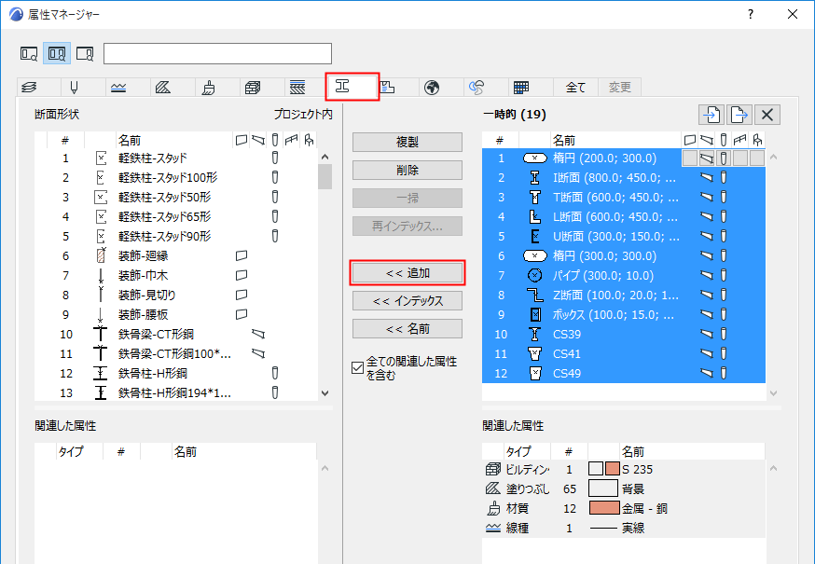The image size is (815, 564).
Task: Toggle wall usage for 楕円 (200.0; 300.0)
Action: 690,158
